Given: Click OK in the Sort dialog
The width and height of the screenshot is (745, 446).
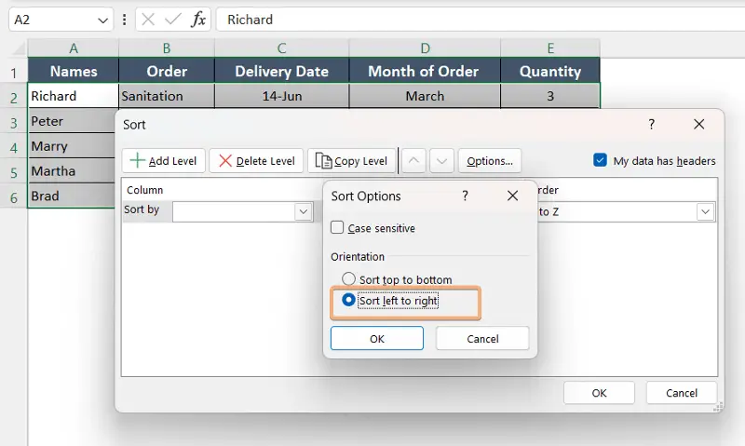Looking at the screenshot, I should [x=599, y=393].
